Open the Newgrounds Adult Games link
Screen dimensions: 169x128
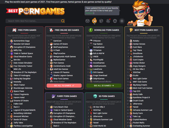[64, 56]
